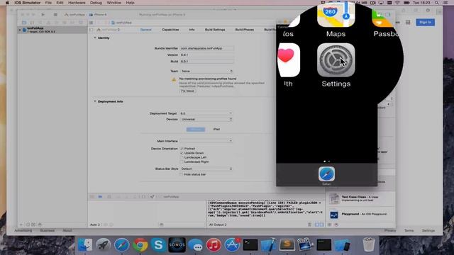Open the File menu in menu bar
454x255 pixels.
[48, 3]
